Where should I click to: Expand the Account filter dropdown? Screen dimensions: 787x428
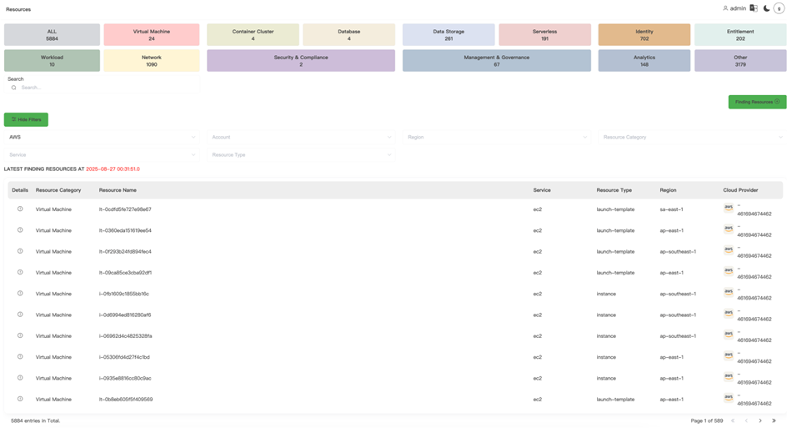(x=301, y=137)
